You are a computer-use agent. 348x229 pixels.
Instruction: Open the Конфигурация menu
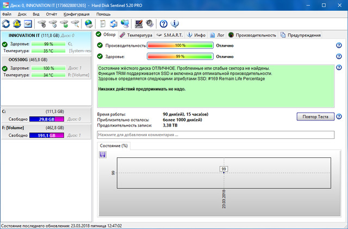coord(78,14)
